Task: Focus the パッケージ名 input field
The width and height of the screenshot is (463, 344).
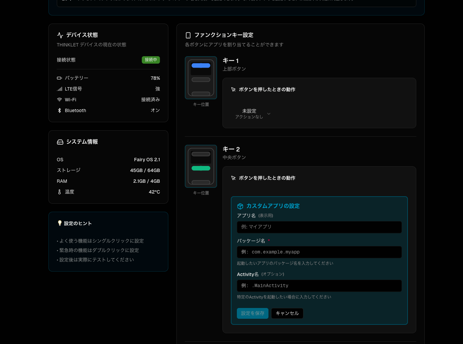Action: point(319,252)
